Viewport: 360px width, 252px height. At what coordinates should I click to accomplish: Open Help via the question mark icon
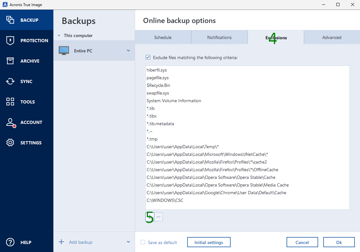pyautogui.click(x=10, y=242)
